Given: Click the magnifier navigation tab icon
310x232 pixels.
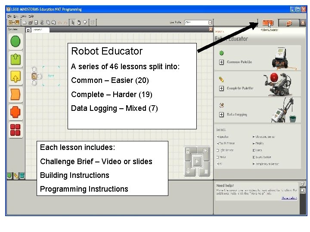Looking at the screenshot, I should pos(303,191).
